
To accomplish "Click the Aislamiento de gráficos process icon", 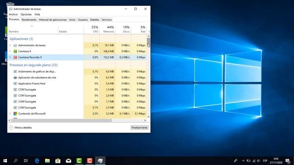I will (x=15, y=71).
